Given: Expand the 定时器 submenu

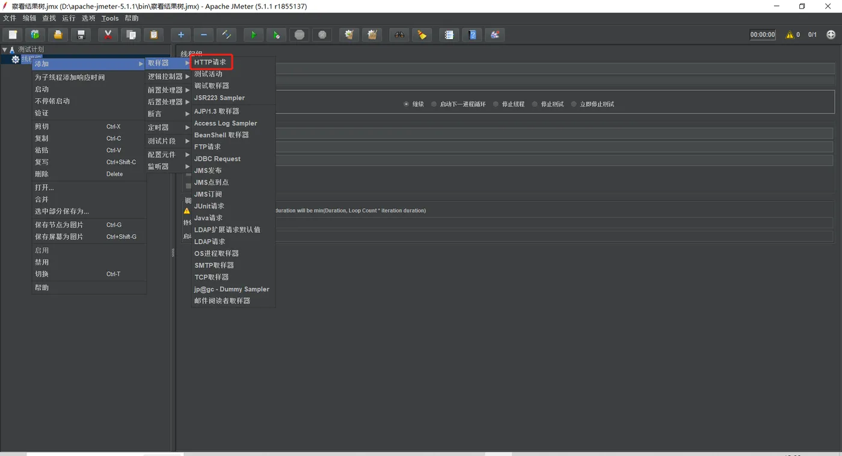Looking at the screenshot, I should 168,128.
